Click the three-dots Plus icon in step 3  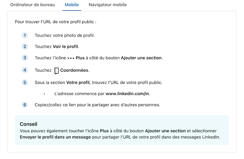(71, 58)
